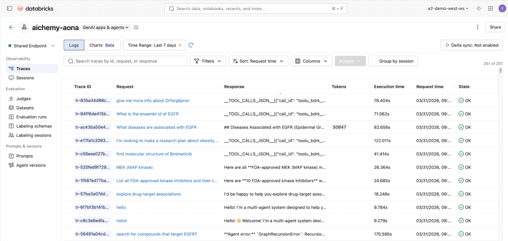
Task: Click the Request time column header
Action: [430, 87]
